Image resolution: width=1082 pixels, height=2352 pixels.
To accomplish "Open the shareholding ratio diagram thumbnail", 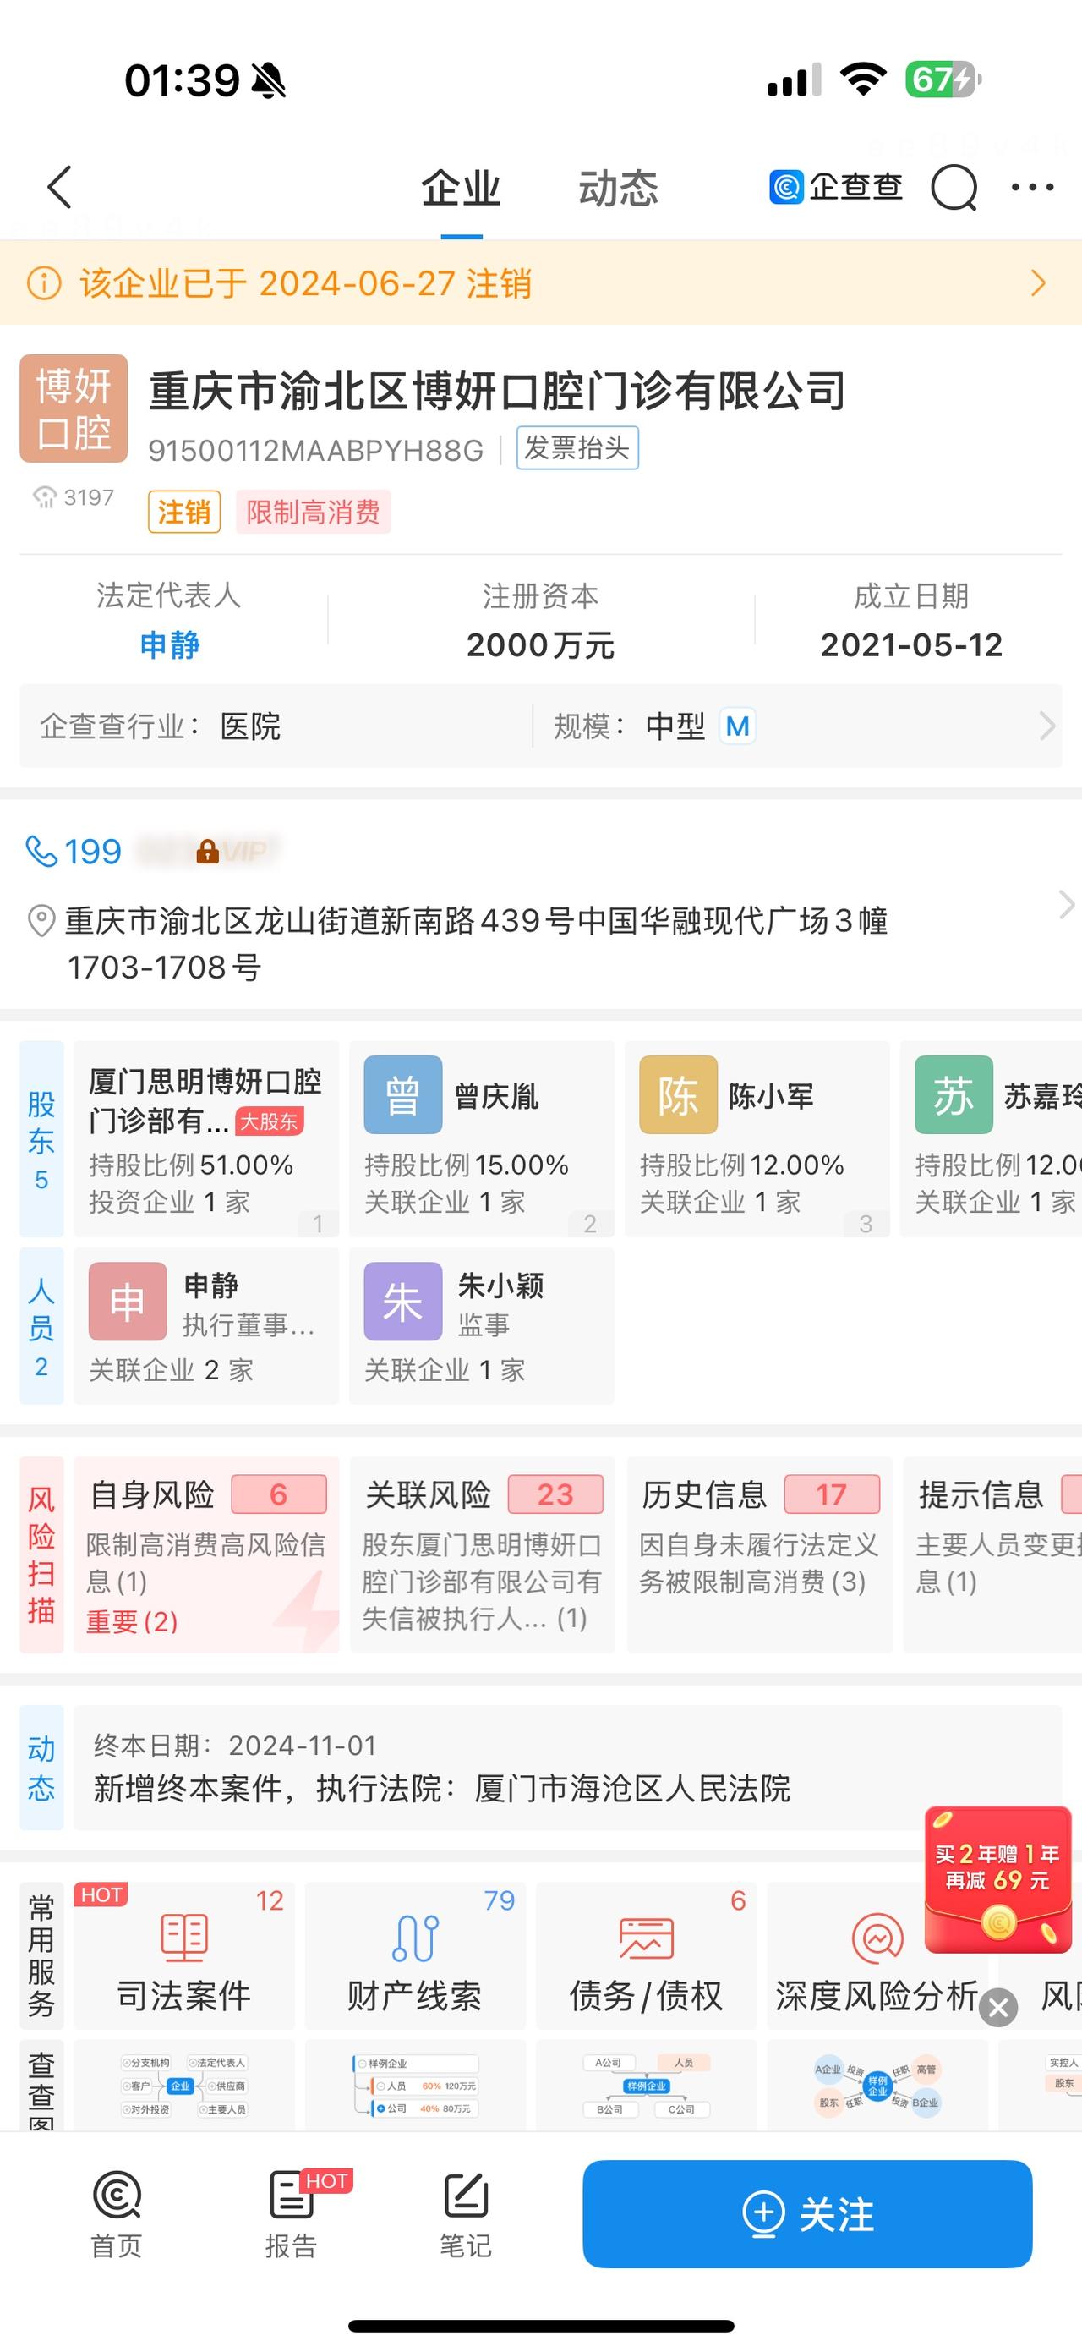I will [x=415, y=2086].
